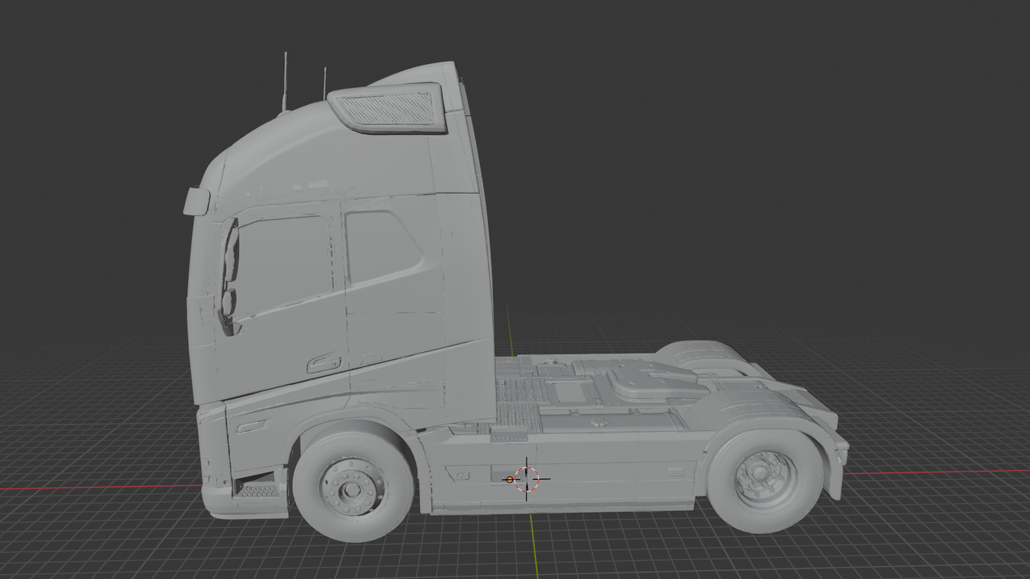Viewport: 1030px width, 579px height.
Task: Click the sun visor above the windshield
Action: coord(196,201)
